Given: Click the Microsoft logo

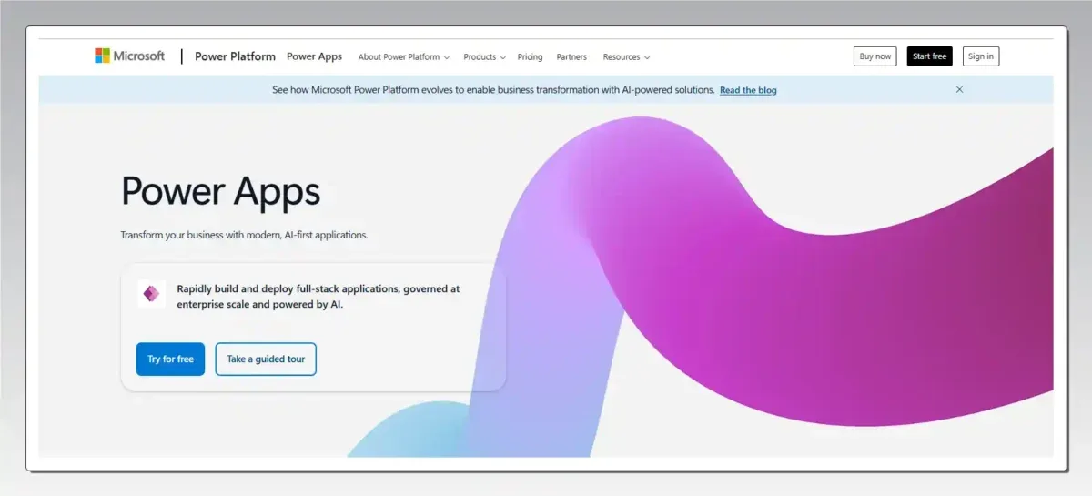Looking at the screenshot, I should pos(129,56).
